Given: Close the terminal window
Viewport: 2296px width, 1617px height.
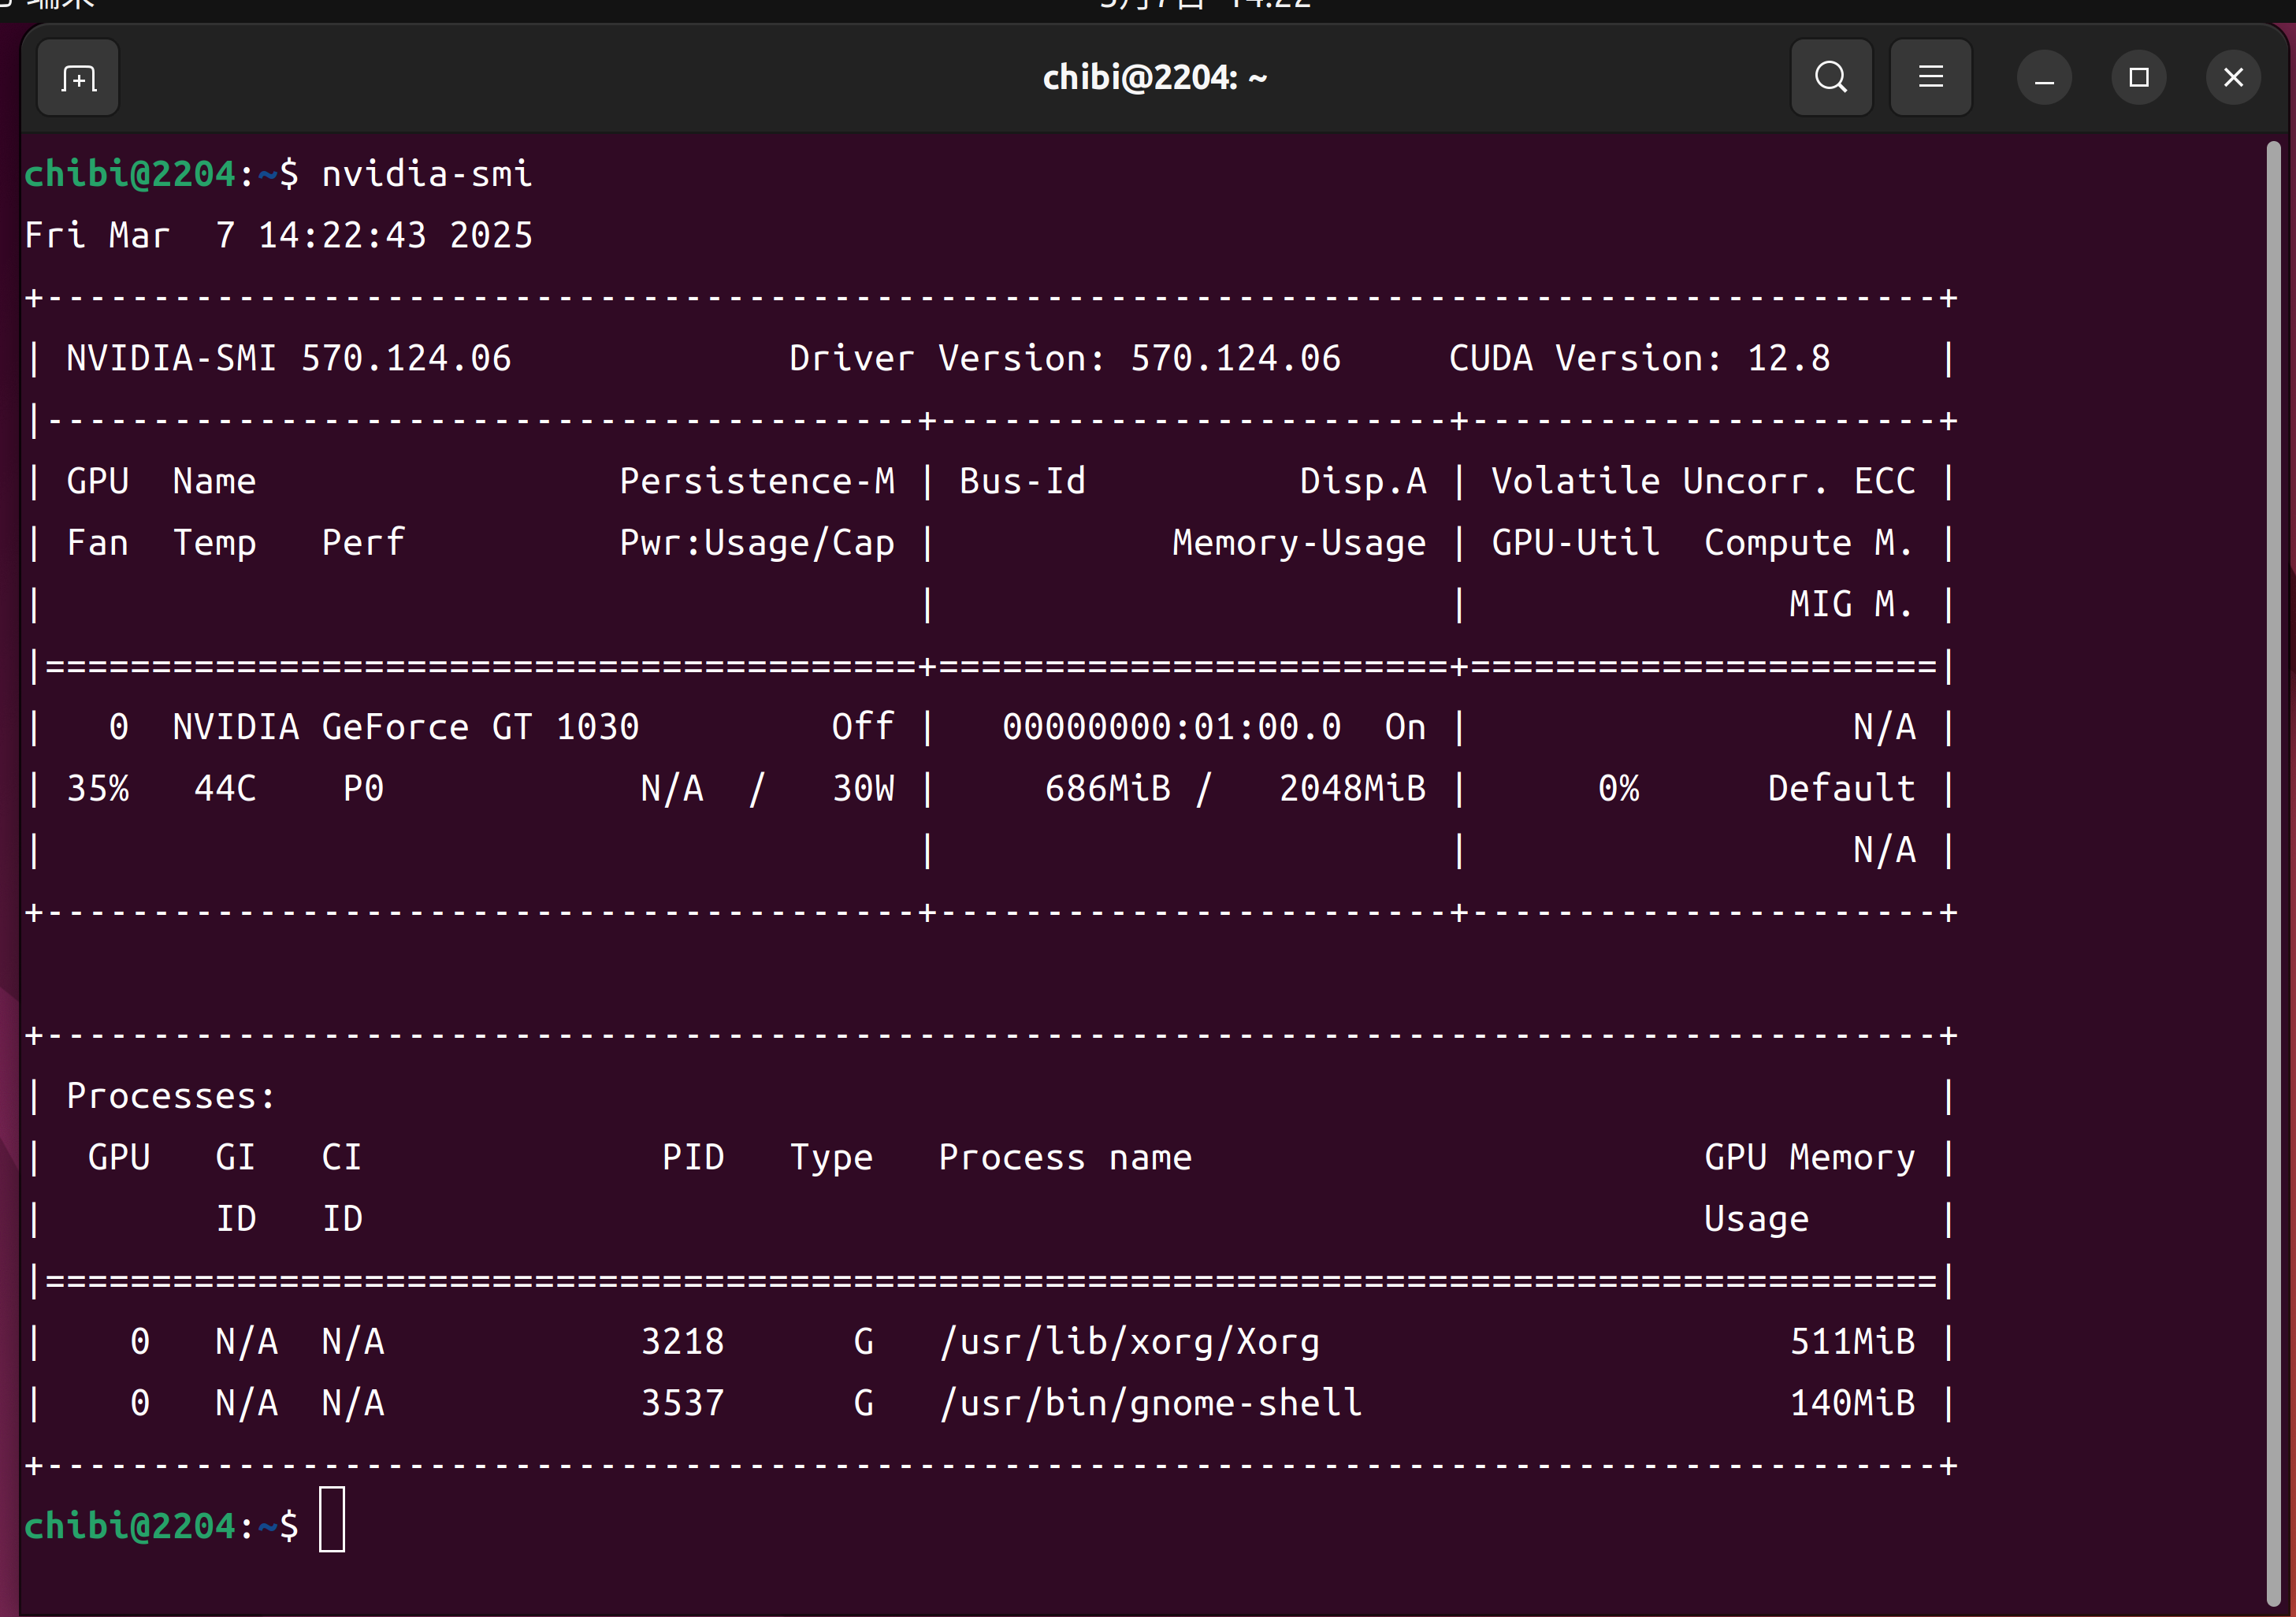Looking at the screenshot, I should pos(2233,78).
